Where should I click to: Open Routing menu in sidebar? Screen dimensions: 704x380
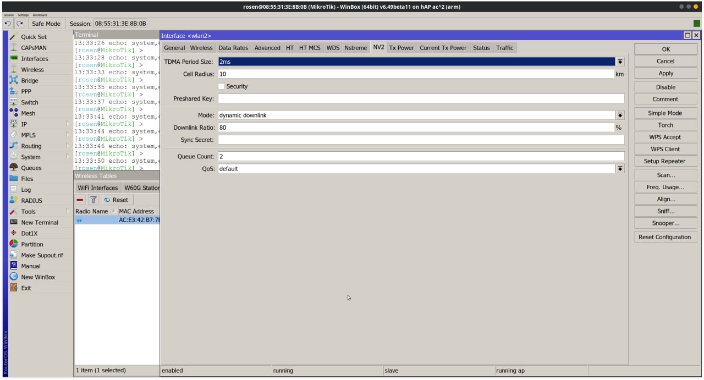31,146
